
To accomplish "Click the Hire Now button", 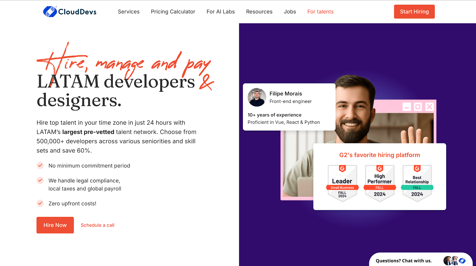I will [55, 225].
